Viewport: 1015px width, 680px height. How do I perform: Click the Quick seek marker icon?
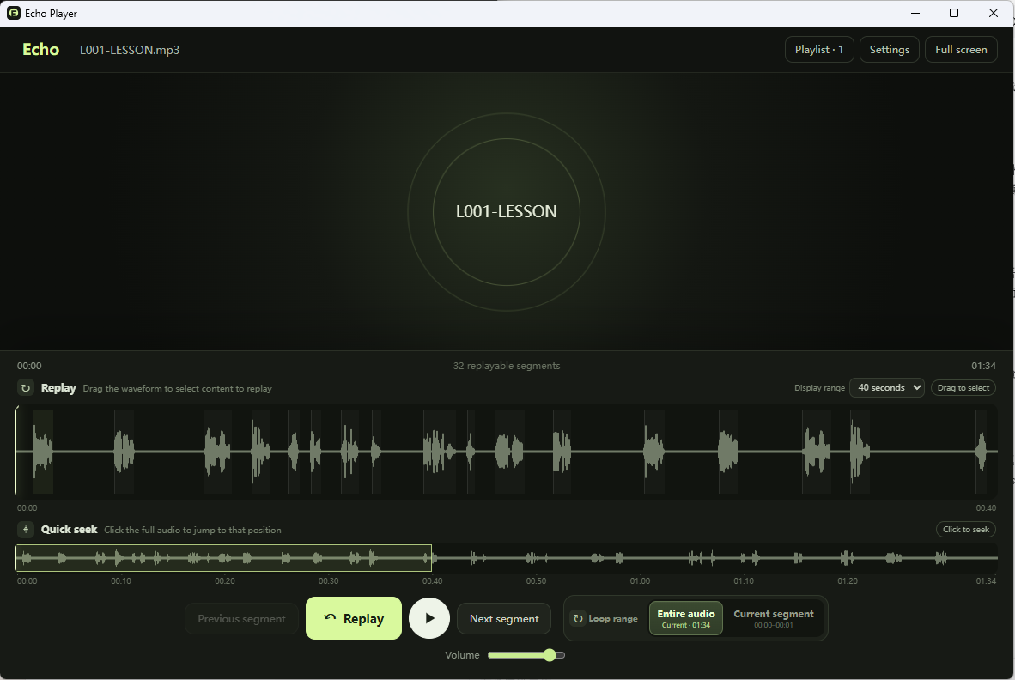tap(25, 530)
